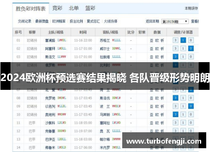The image size is (210, 152).
Task: Click the time 11-18 05:00 in row 11
Action: click(83, 123)
